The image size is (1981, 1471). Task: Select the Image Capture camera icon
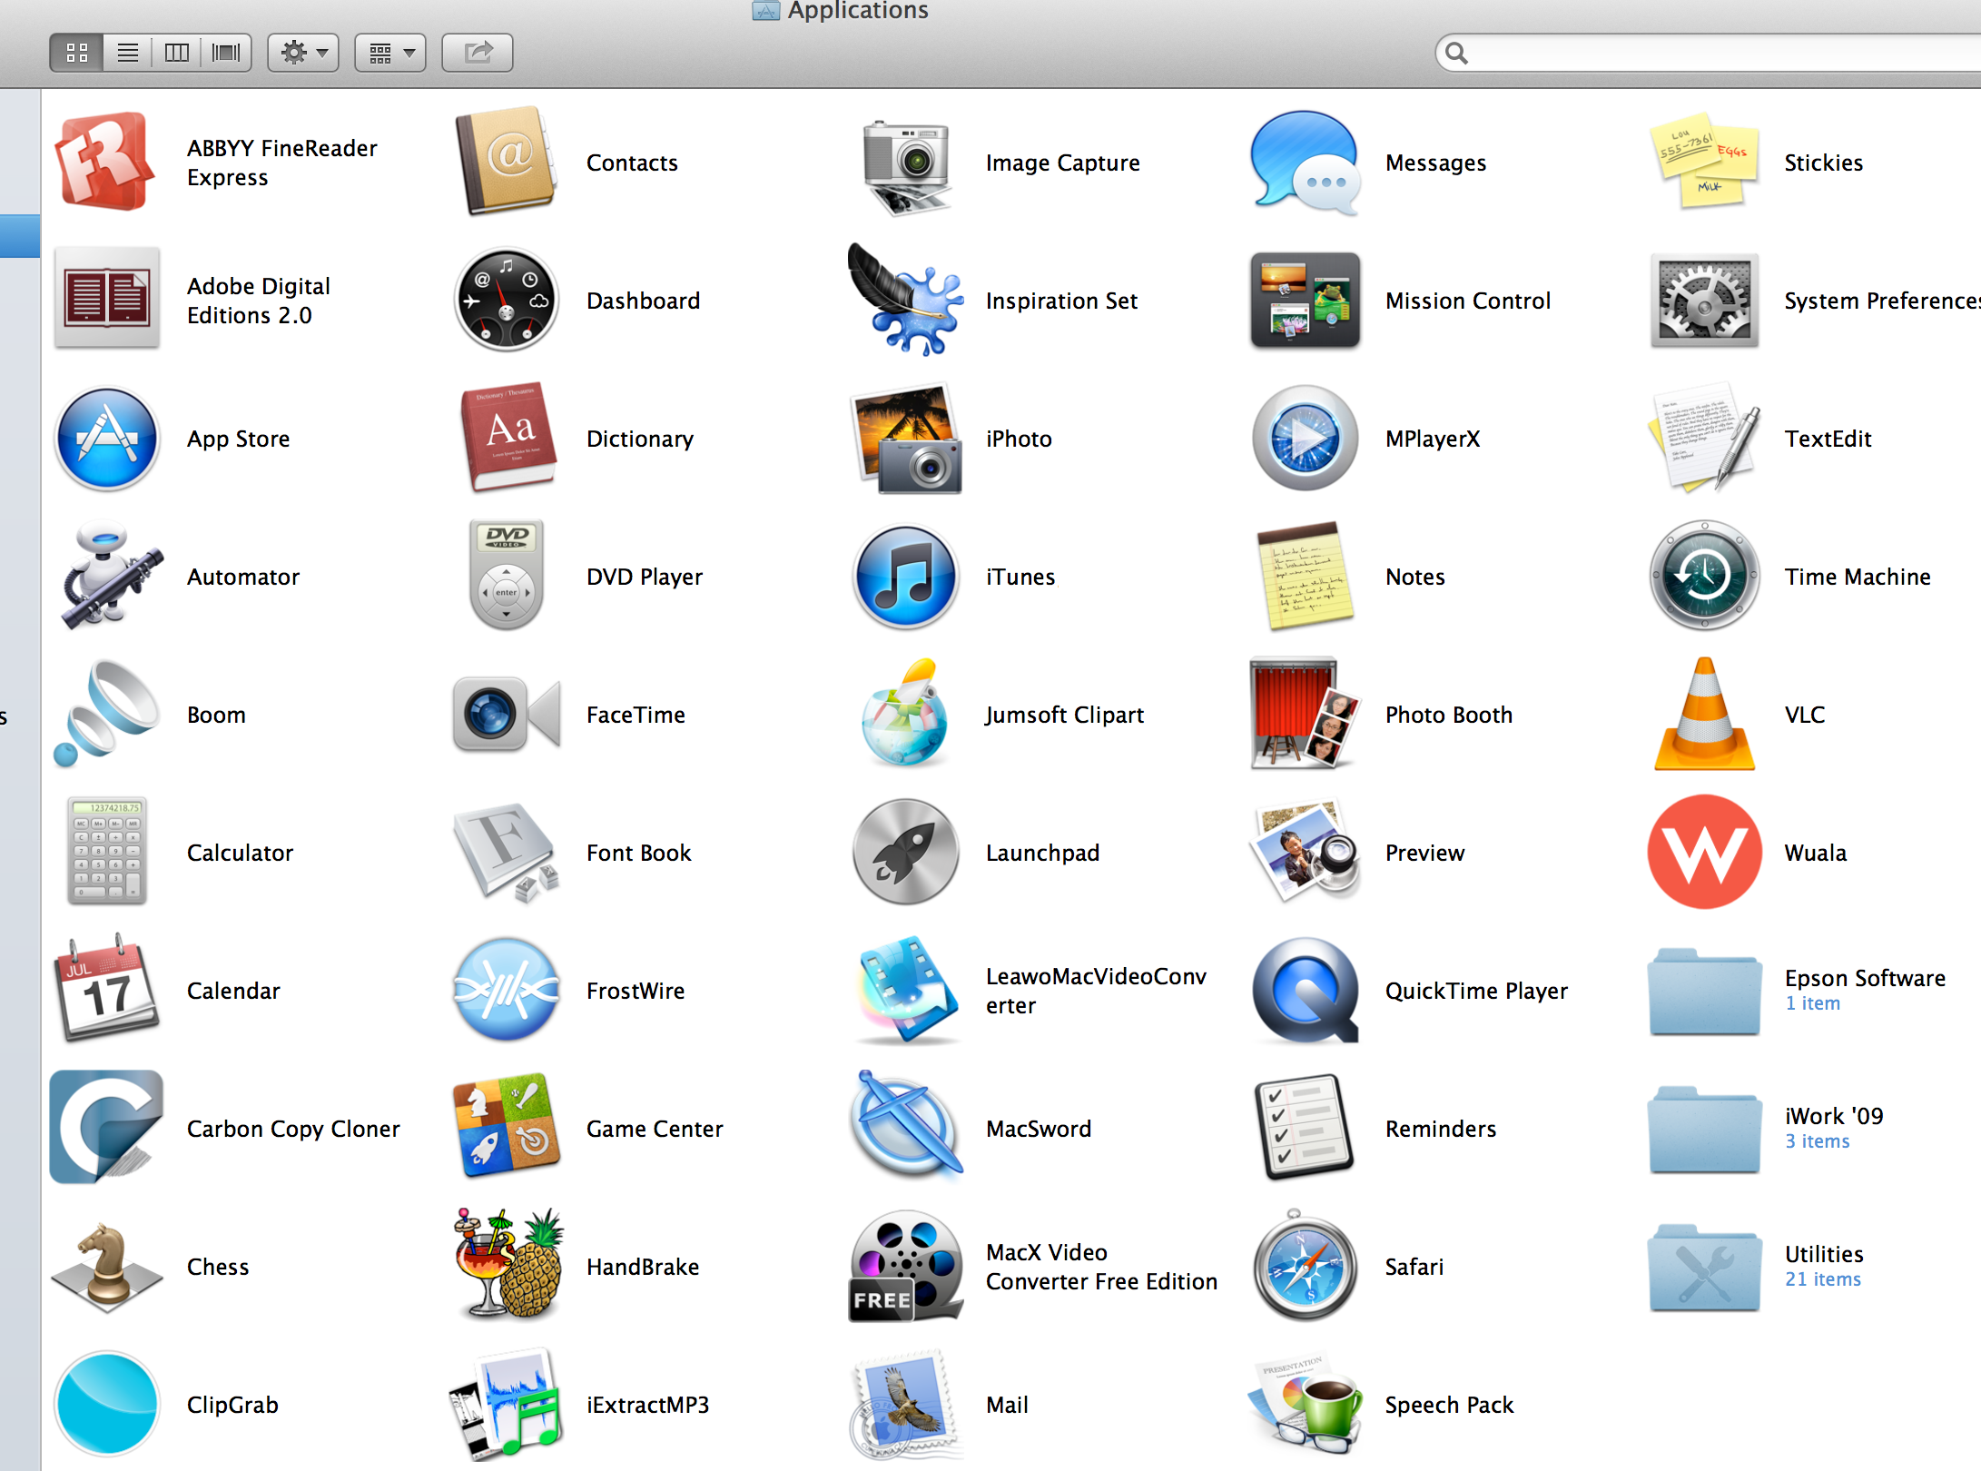point(906,167)
